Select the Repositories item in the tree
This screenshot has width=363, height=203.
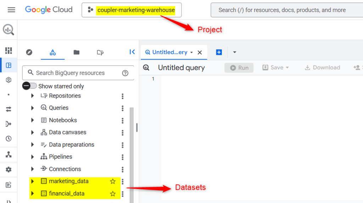click(65, 95)
